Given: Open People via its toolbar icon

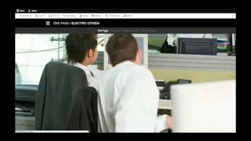Looking at the screenshot, I should [81, 16].
